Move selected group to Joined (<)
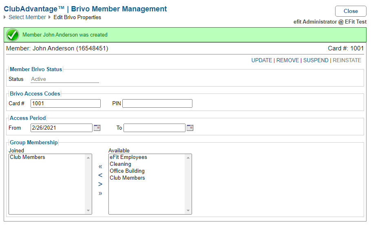The height and width of the screenshot is (228, 371). tap(100, 175)
